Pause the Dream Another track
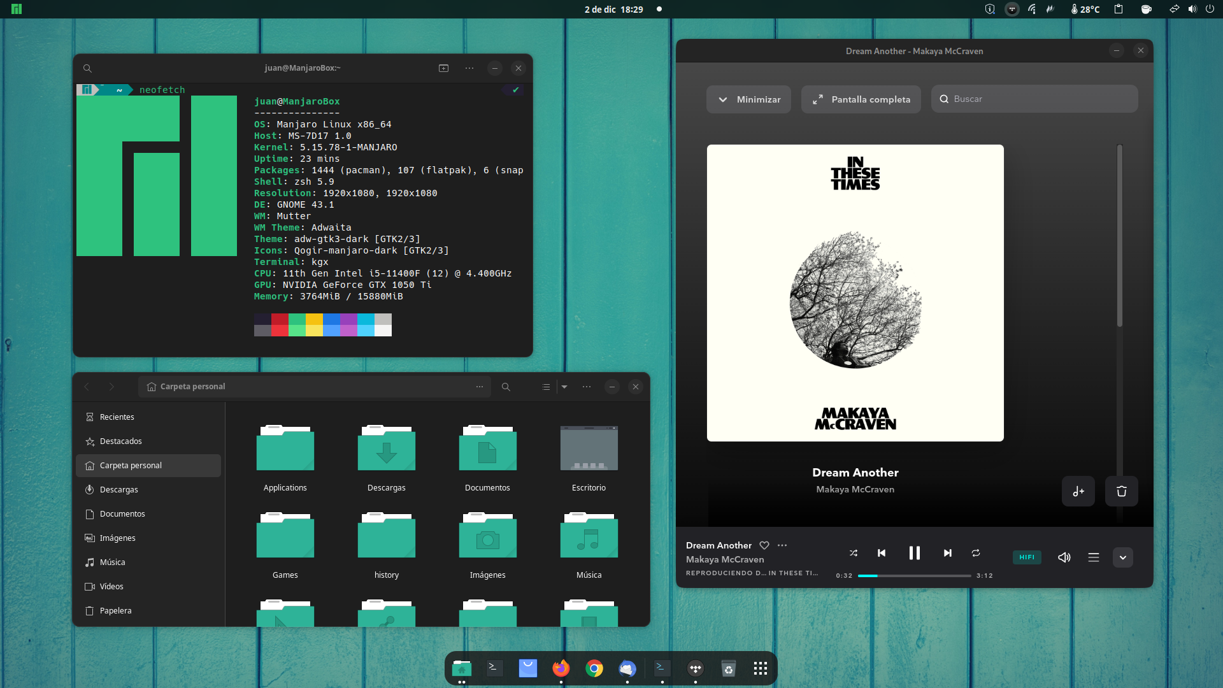Viewport: 1223px width, 688px height. 915,553
